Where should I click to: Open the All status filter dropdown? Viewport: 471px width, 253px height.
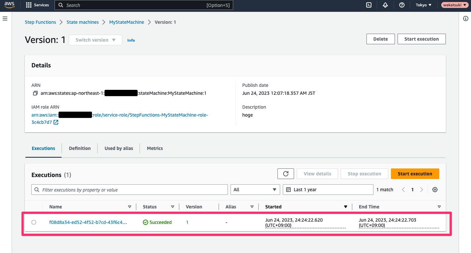pos(255,190)
